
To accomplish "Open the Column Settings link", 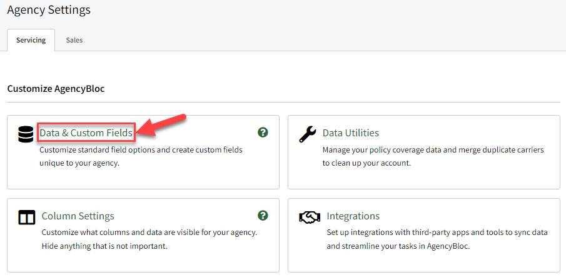I will click(78, 216).
